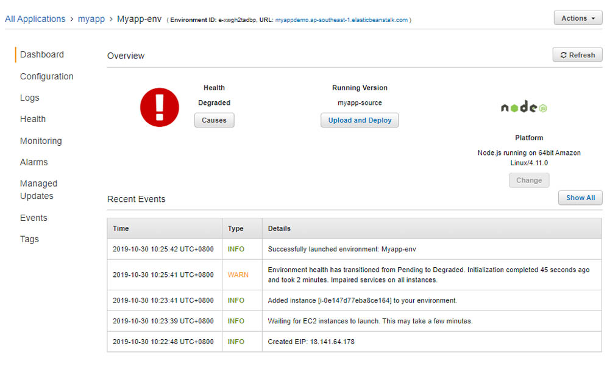Click timestamp 2019-10-30 10:23:41 UTC+0800

tap(163, 300)
